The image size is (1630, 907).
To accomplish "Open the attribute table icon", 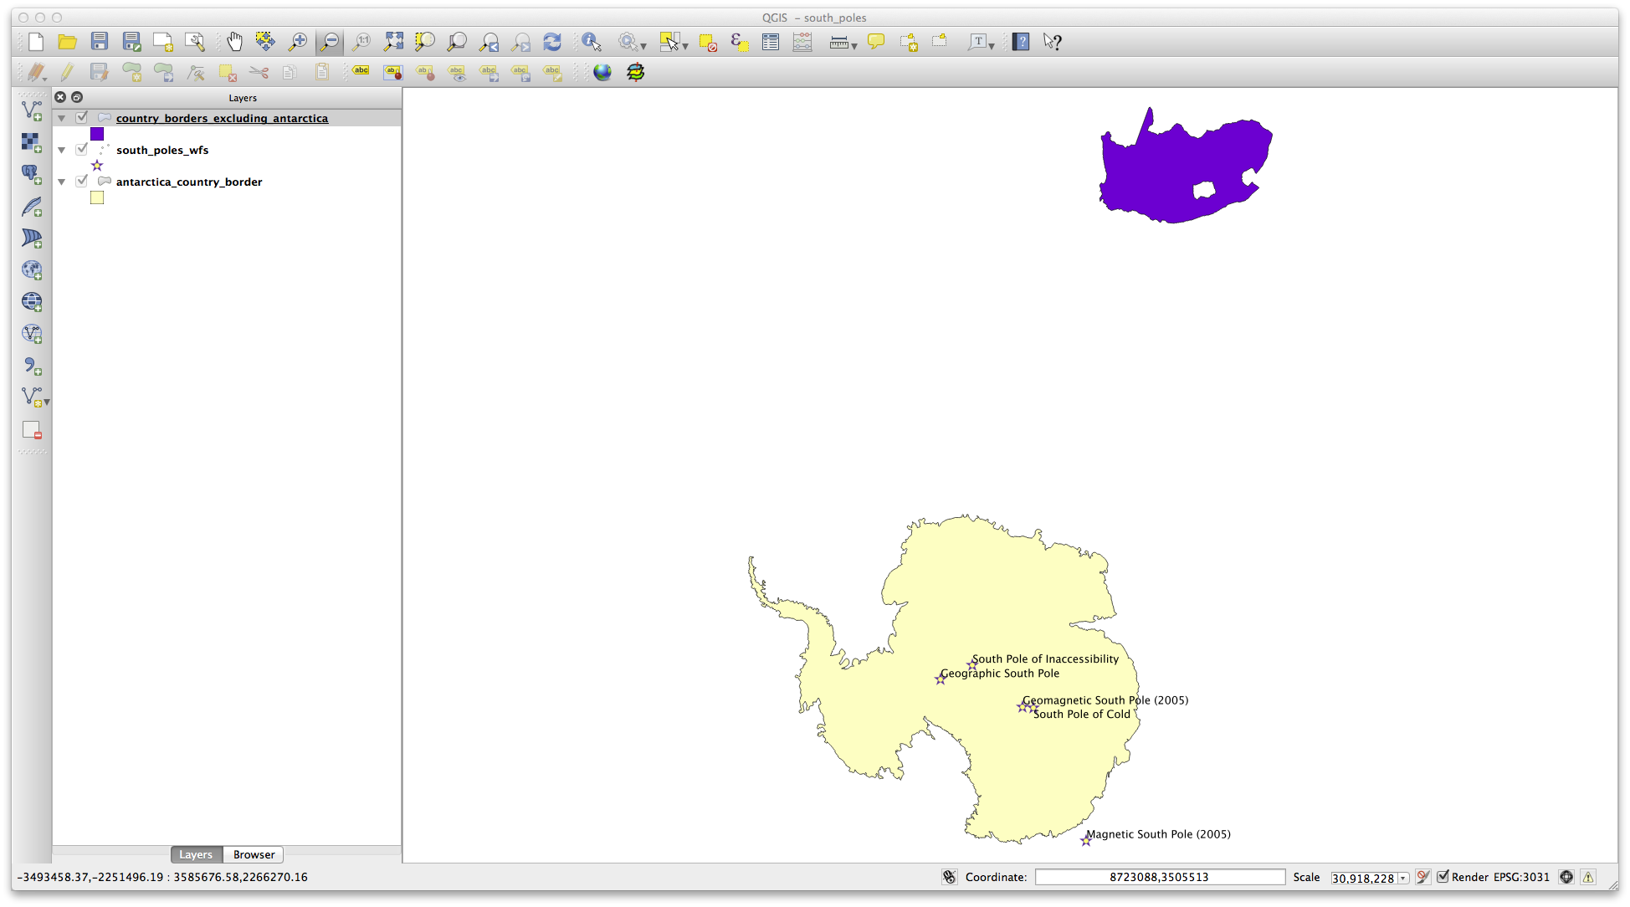I will [771, 42].
